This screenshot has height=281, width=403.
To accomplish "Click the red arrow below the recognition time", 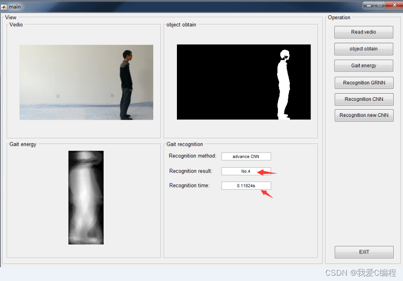I will click(x=267, y=194).
